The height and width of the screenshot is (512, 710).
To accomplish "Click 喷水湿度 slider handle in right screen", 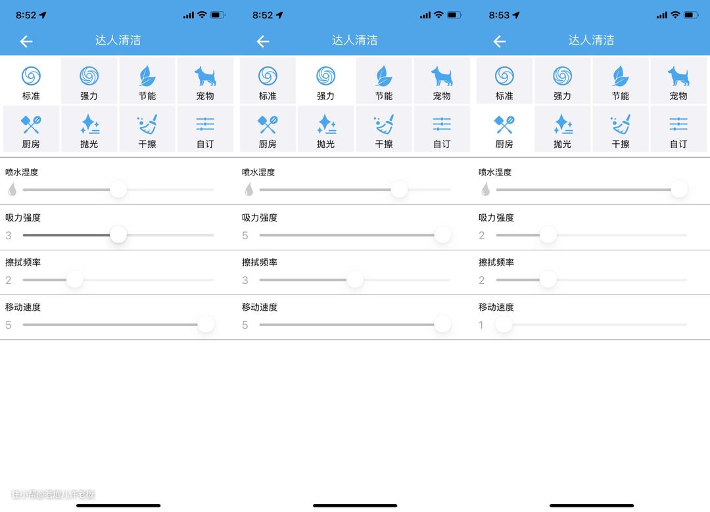I will coord(679,190).
